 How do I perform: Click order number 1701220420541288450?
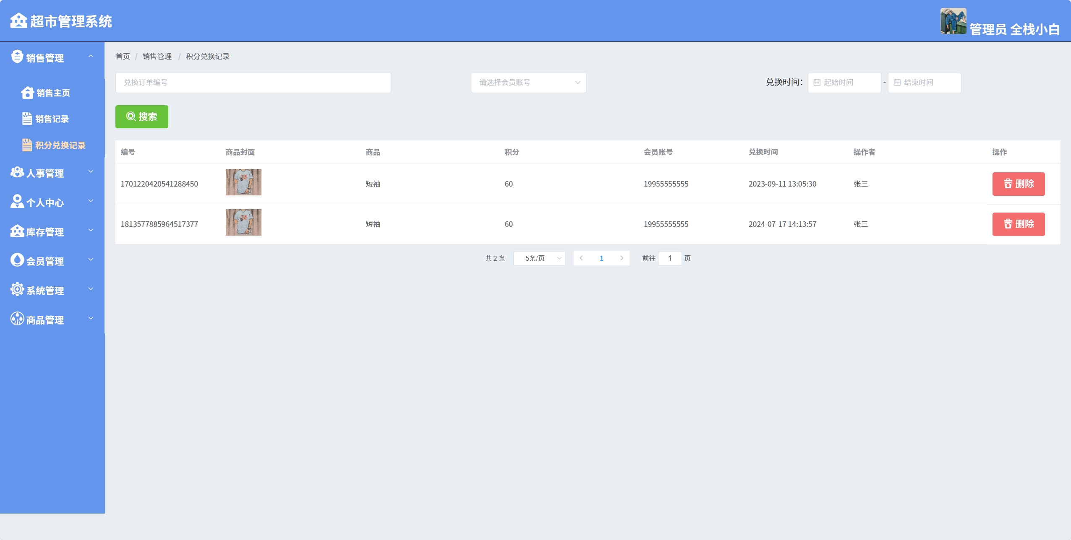(x=159, y=184)
